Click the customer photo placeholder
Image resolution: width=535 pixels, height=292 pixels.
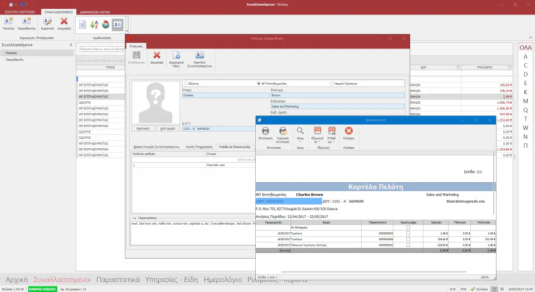[x=155, y=103]
